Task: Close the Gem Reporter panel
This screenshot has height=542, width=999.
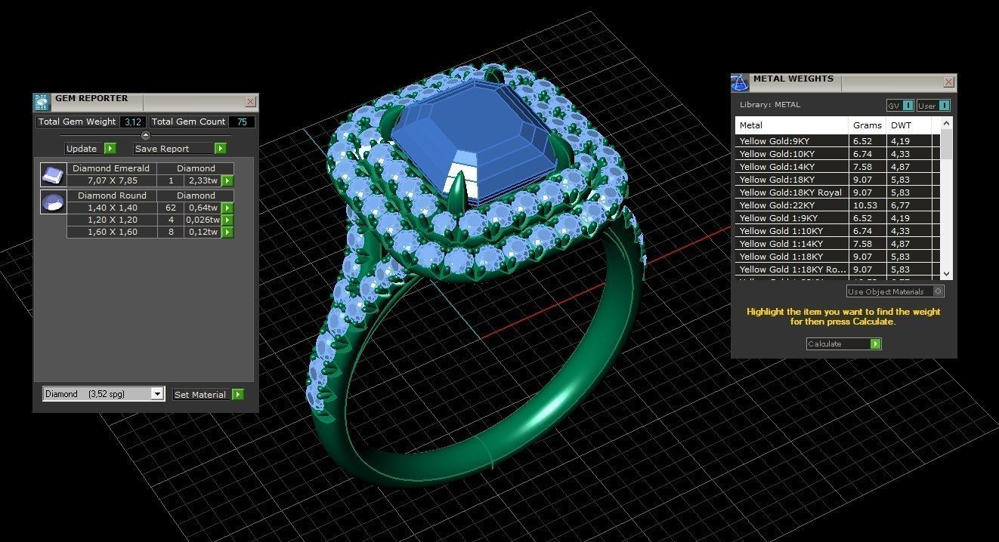Action: point(251,102)
